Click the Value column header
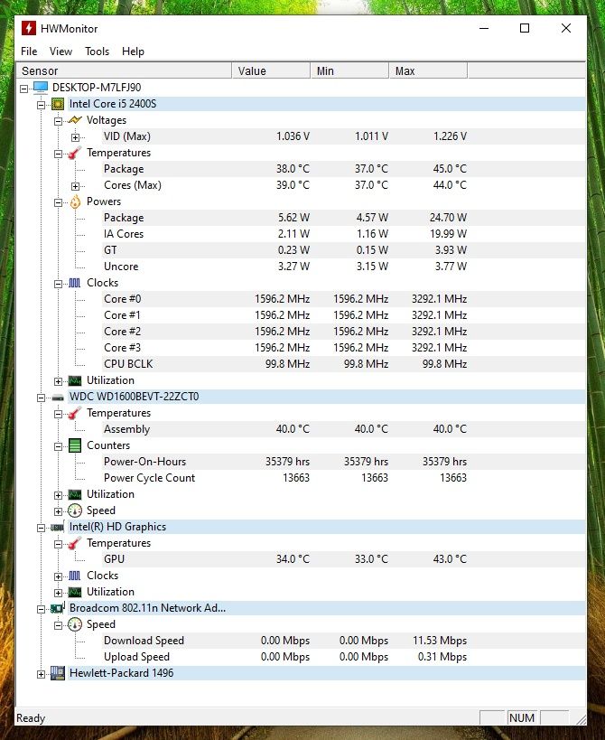The width and height of the screenshot is (605, 740). click(x=271, y=70)
